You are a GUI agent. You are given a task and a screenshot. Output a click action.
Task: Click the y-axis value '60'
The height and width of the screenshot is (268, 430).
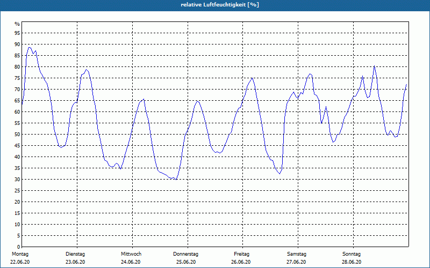[x=17, y=112]
